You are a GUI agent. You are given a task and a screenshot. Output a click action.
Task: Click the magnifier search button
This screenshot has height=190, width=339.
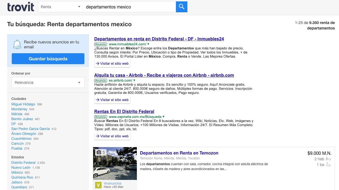point(182,7)
